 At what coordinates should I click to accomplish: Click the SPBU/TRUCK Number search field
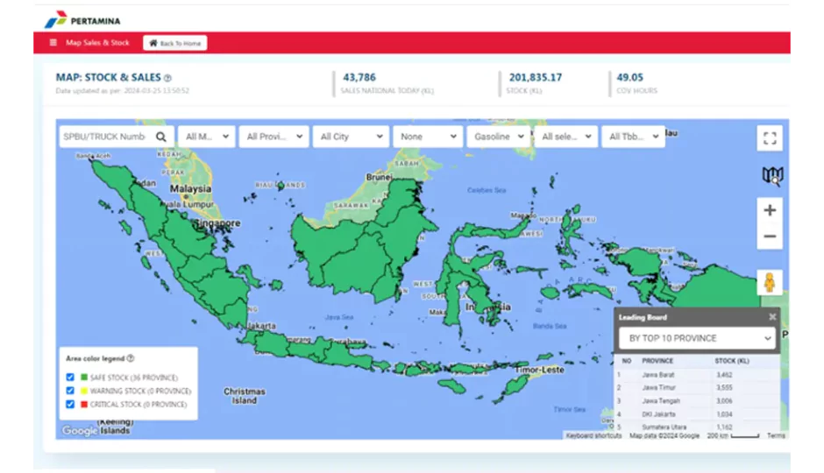[103, 137]
